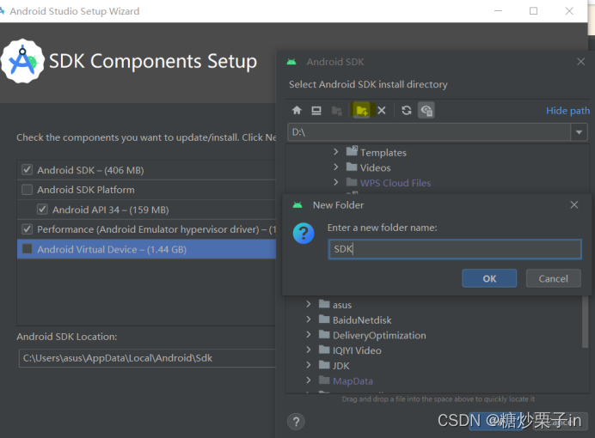
Task: Expand the MapData folder
Action: click(x=309, y=380)
